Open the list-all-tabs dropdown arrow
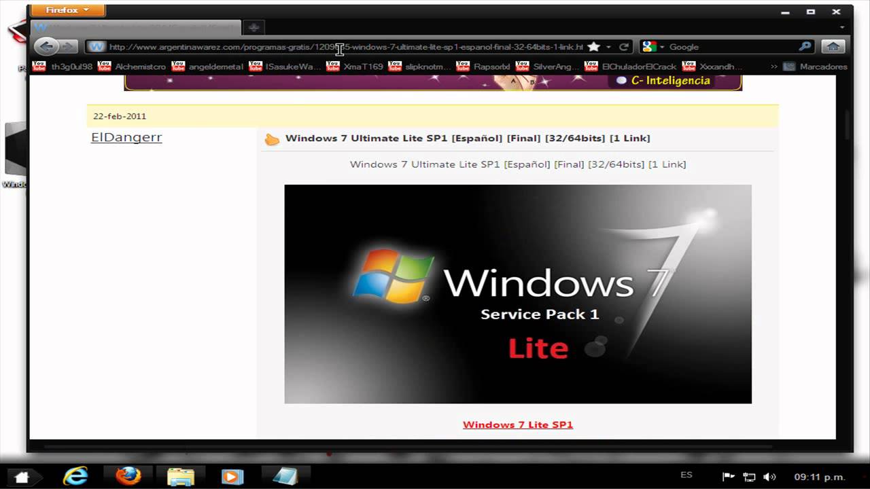This screenshot has width=870, height=489. point(842,27)
